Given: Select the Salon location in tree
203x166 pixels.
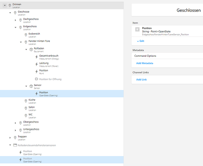Looking at the screenshot, I should point(32,108).
